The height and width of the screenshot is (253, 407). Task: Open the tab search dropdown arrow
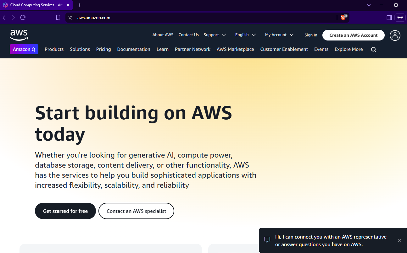tap(369, 5)
